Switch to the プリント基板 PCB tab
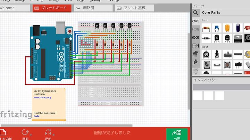250x140 pixels. tap(135, 8)
